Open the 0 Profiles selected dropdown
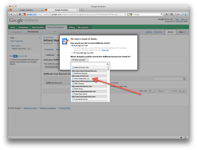The width and height of the screenshot is (197, 150). click(79, 60)
